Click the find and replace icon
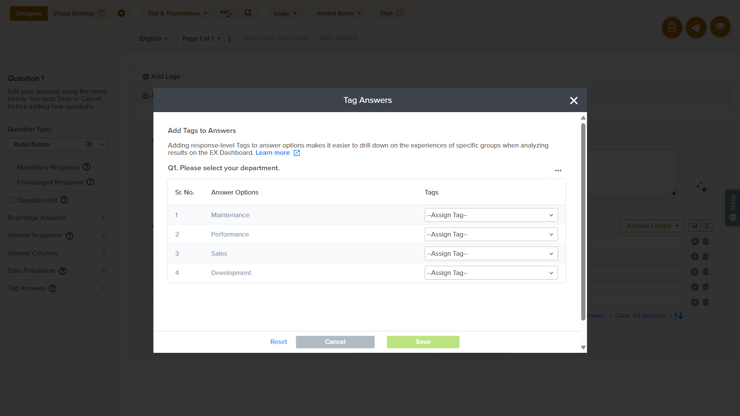The height and width of the screenshot is (416, 740). 248,13
